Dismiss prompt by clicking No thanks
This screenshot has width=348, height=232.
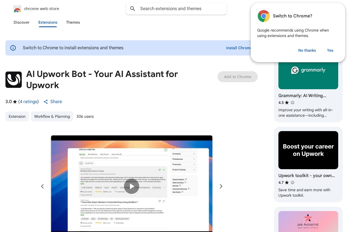coord(307,50)
